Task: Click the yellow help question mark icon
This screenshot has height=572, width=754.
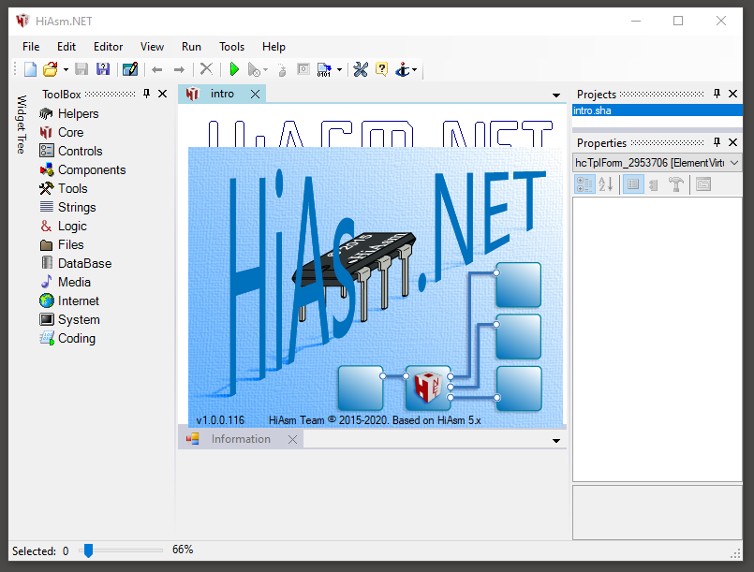Action: coord(381,69)
